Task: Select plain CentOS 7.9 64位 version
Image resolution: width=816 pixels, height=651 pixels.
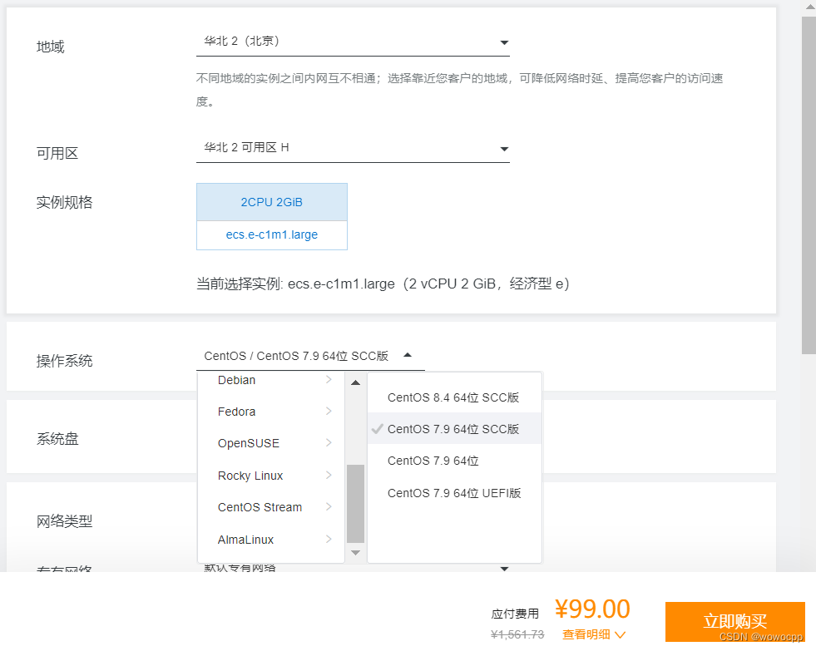Action: pos(454,461)
